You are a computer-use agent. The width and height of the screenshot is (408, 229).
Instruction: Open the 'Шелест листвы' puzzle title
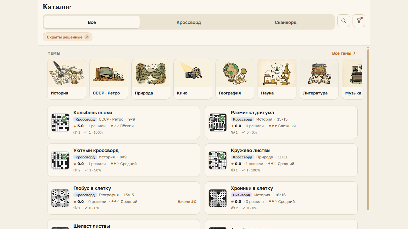(x=91, y=226)
